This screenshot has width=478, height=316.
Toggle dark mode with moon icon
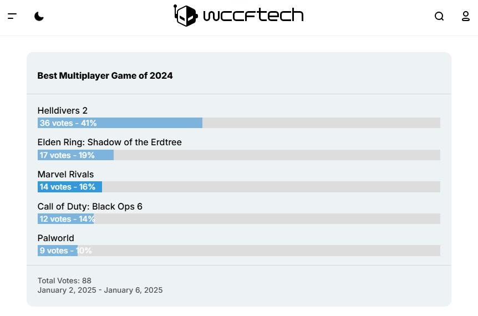[39, 16]
